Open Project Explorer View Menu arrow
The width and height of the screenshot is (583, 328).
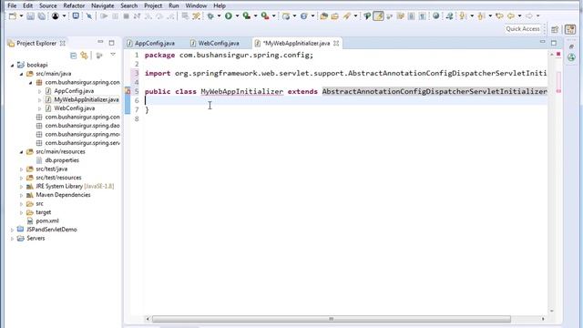113,55
